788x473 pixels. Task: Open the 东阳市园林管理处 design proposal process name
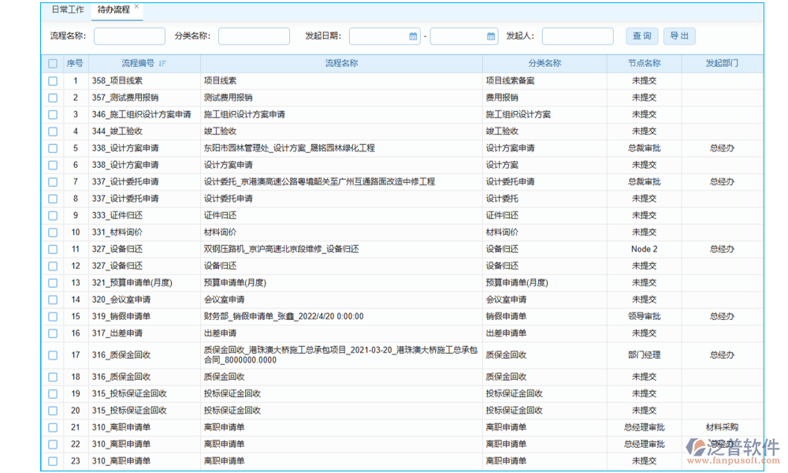coord(289,148)
